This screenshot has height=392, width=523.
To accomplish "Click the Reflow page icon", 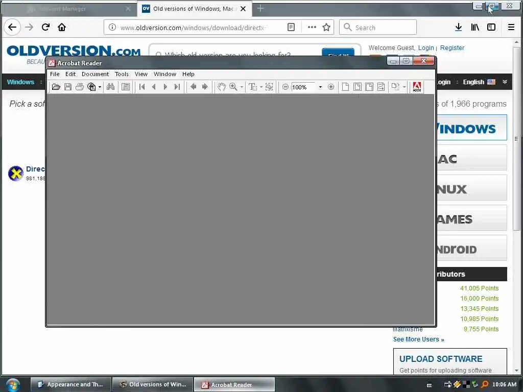I will pyautogui.click(x=381, y=87).
